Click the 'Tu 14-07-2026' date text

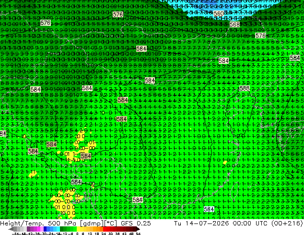click(201, 223)
